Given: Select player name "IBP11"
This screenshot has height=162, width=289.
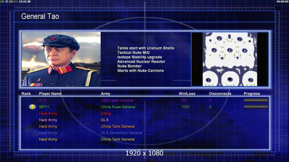Looking at the screenshot, I should pos(44,107).
